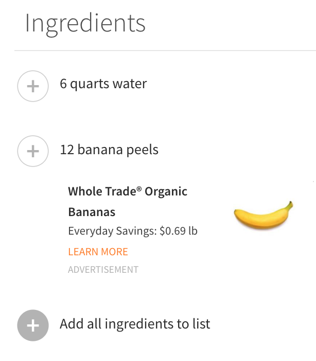The width and height of the screenshot is (316, 361).
Task: Click the Ingredients section heading
Action: tap(85, 24)
